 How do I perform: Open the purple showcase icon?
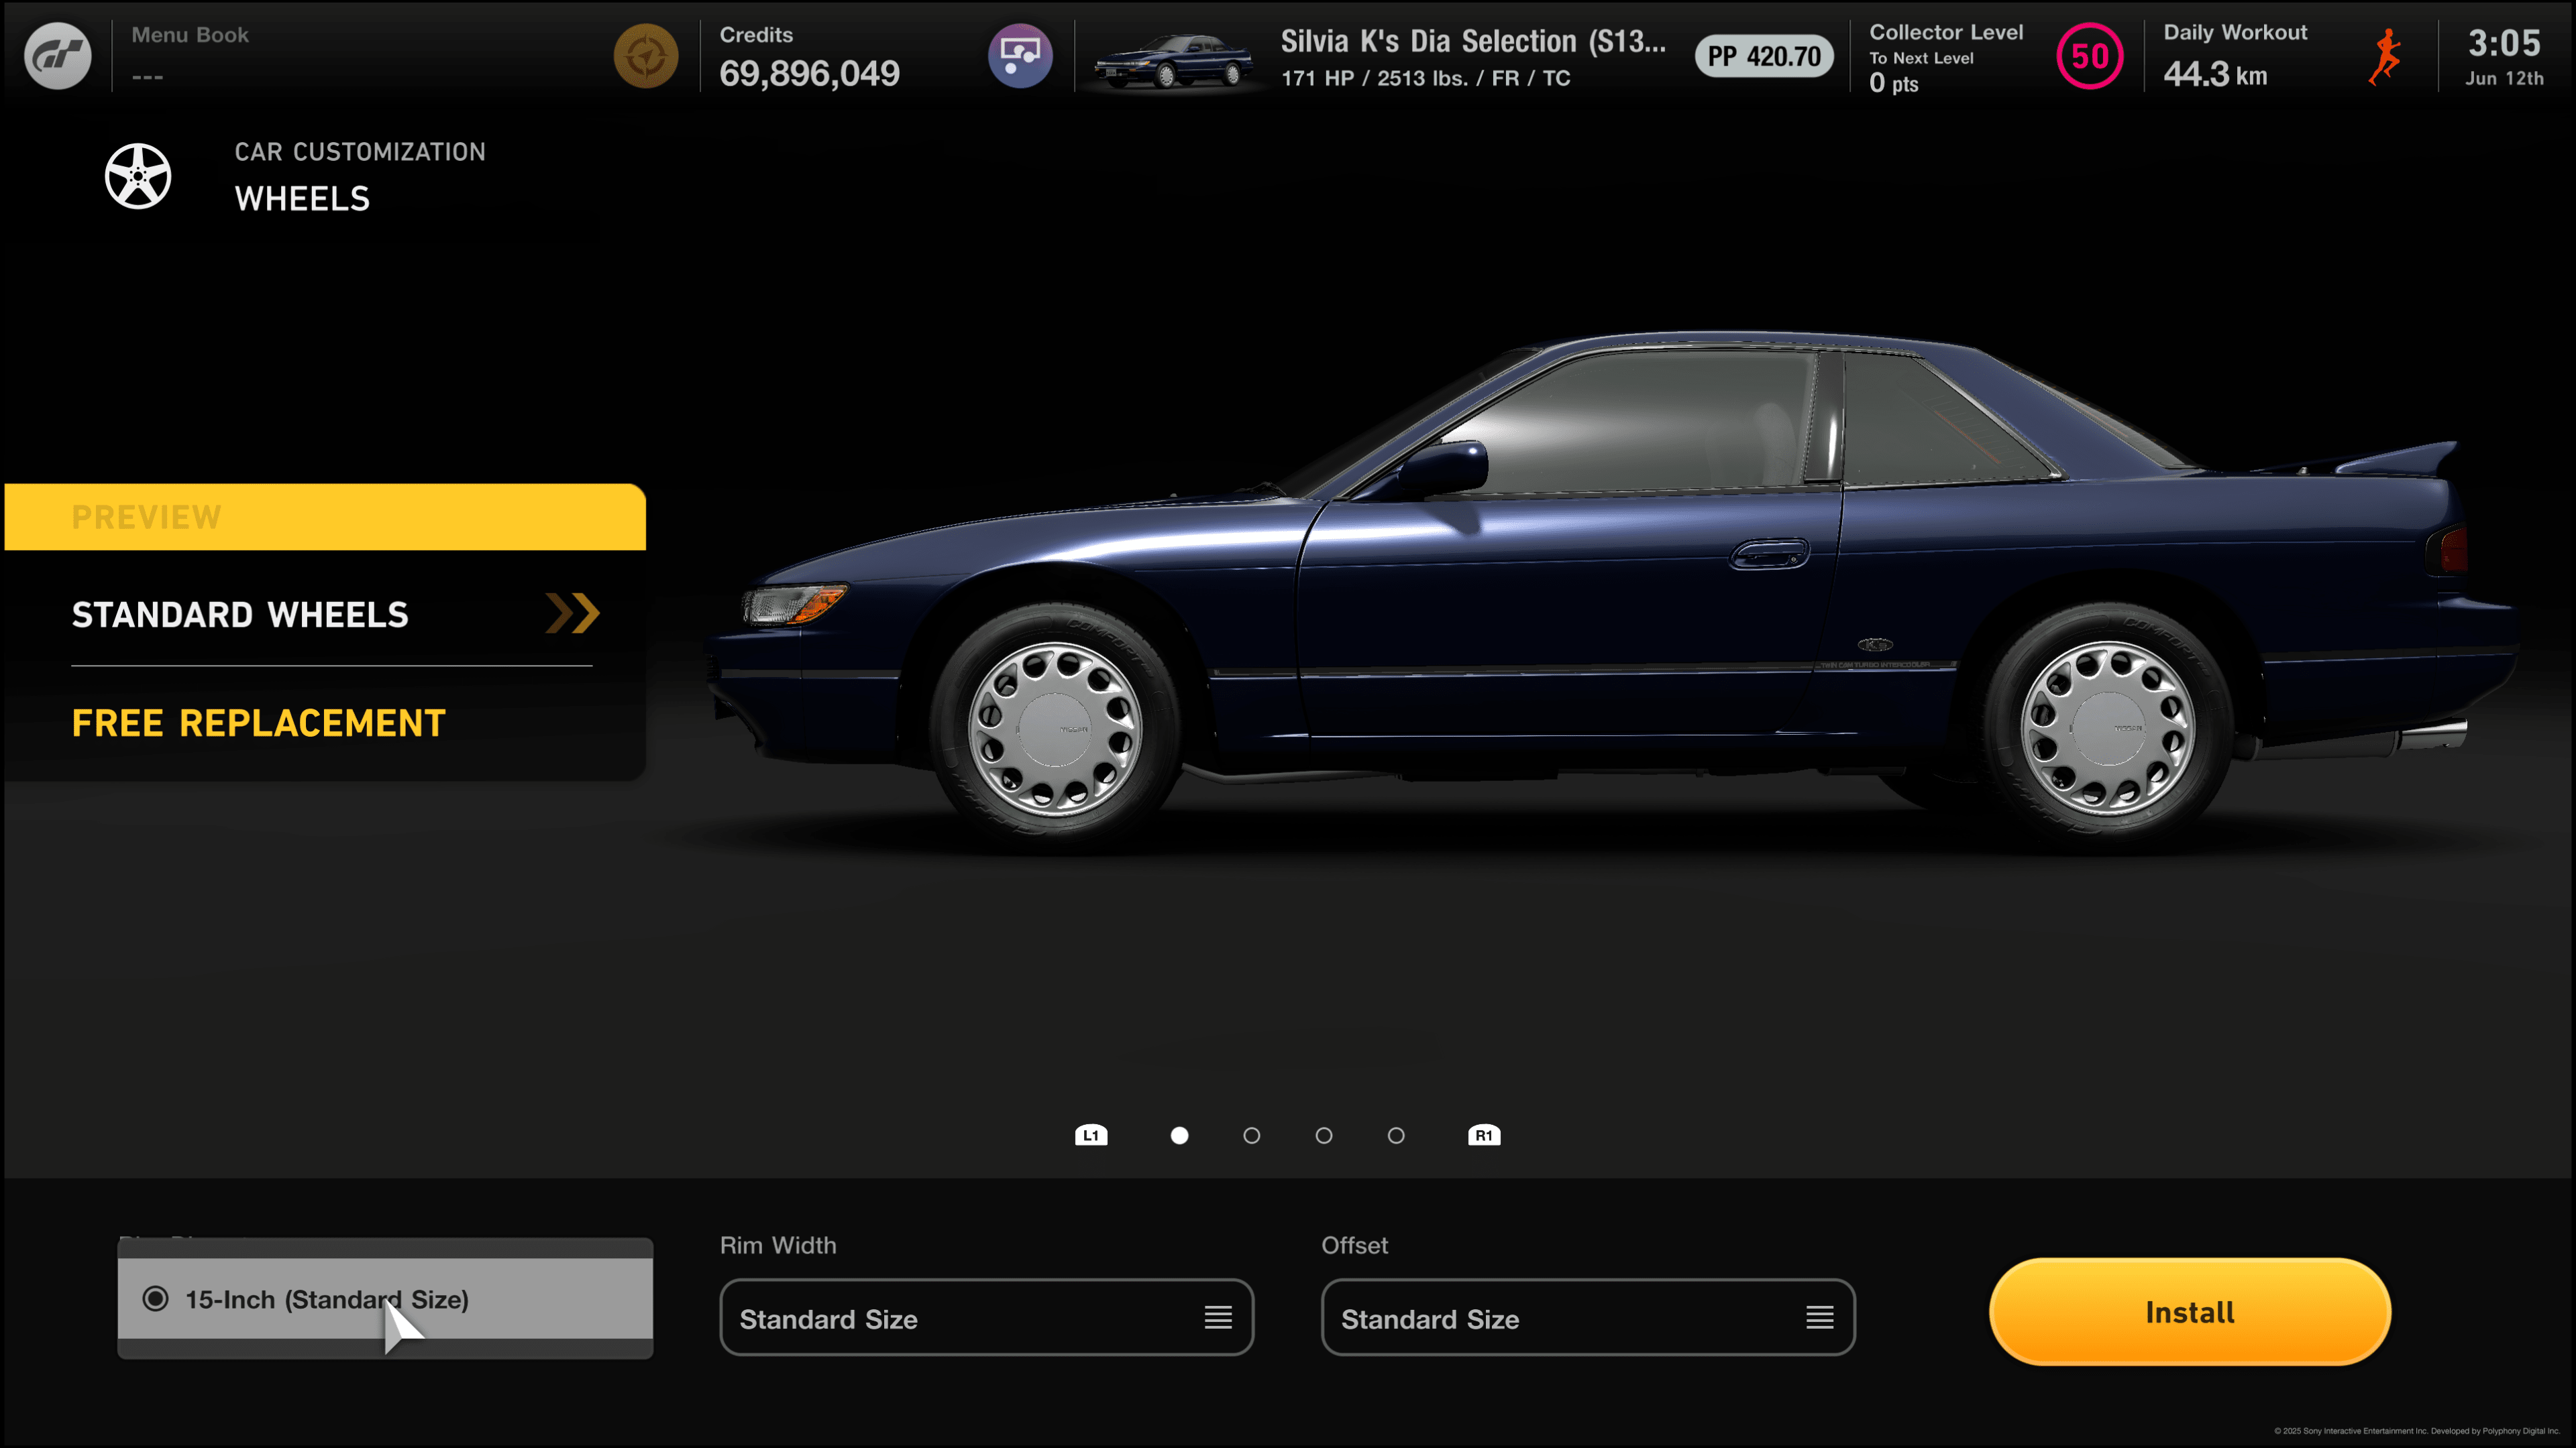tap(1020, 56)
